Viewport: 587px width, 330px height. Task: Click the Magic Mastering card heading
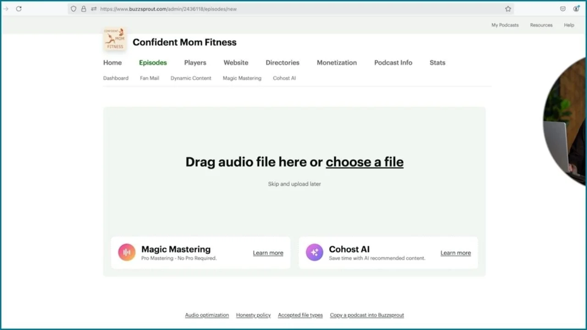(176, 249)
